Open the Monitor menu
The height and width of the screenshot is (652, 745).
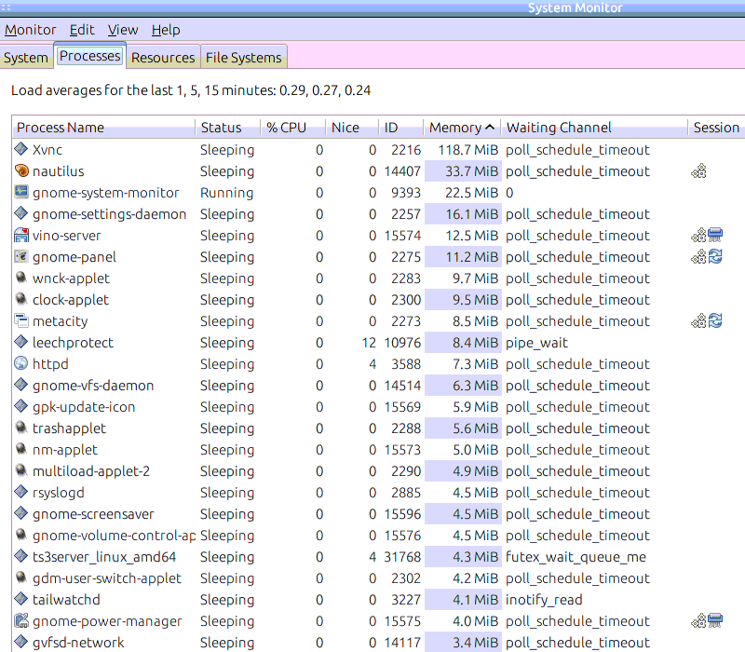(31, 30)
